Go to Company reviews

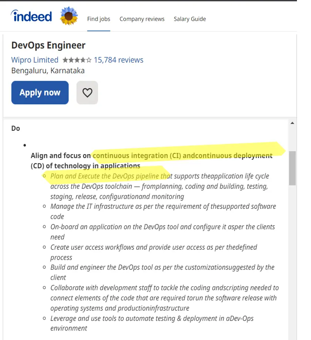[x=142, y=19]
